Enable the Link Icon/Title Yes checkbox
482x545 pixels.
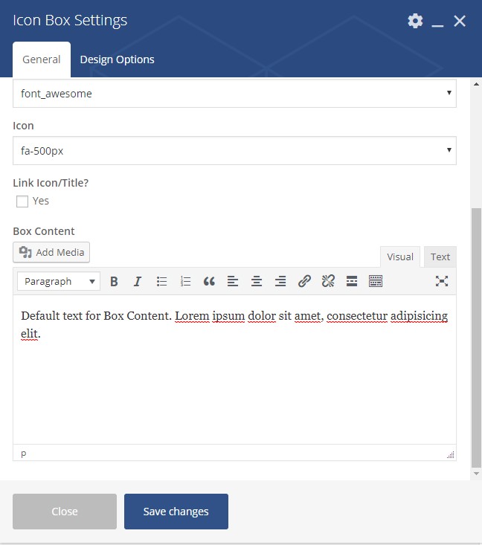click(x=22, y=201)
